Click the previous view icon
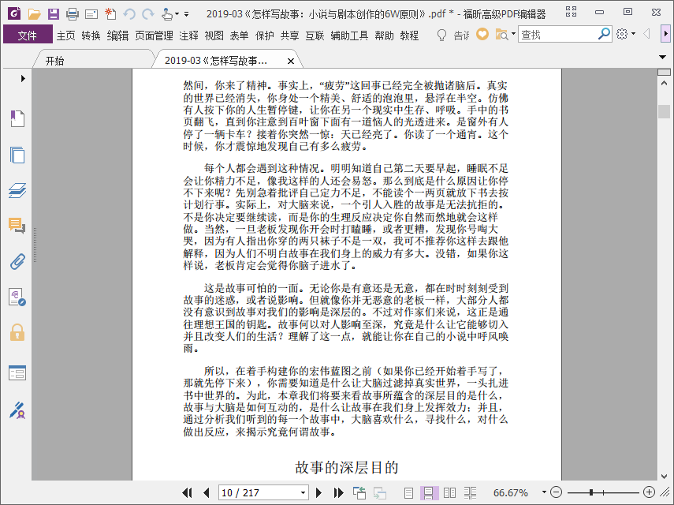Image resolution: width=674 pixels, height=505 pixels. tap(359, 492)
